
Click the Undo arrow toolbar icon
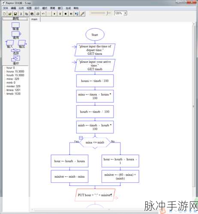[43, 14]
